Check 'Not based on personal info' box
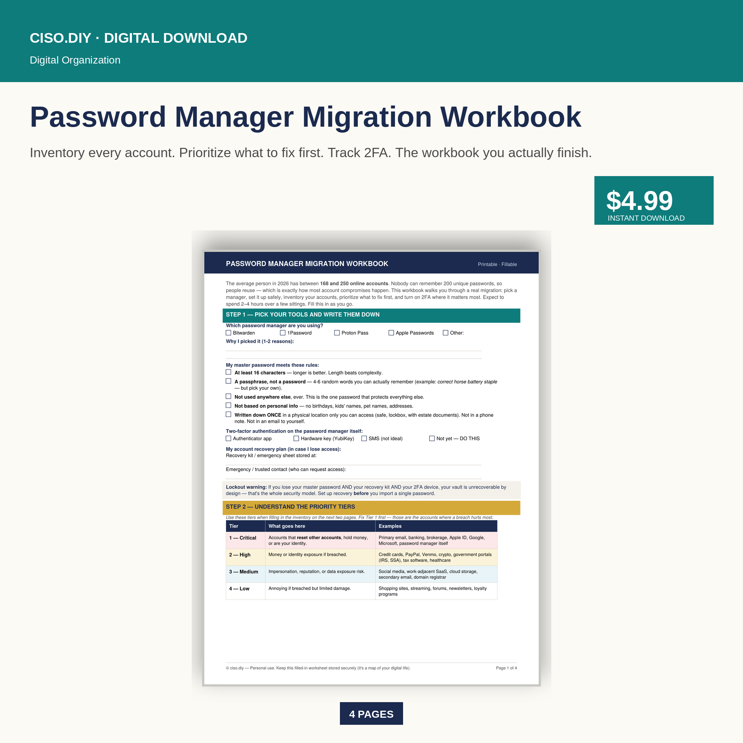This screenshot has height=743, width=743. click(x=228, y=405)
